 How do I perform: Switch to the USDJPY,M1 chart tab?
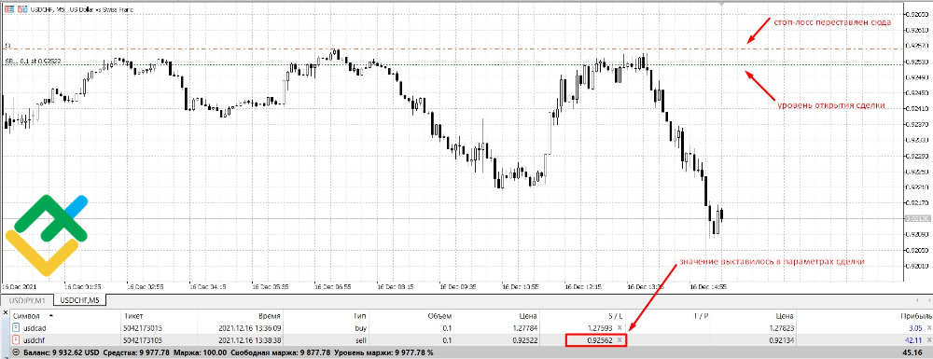pyautogui.click(x=27, y=301)
